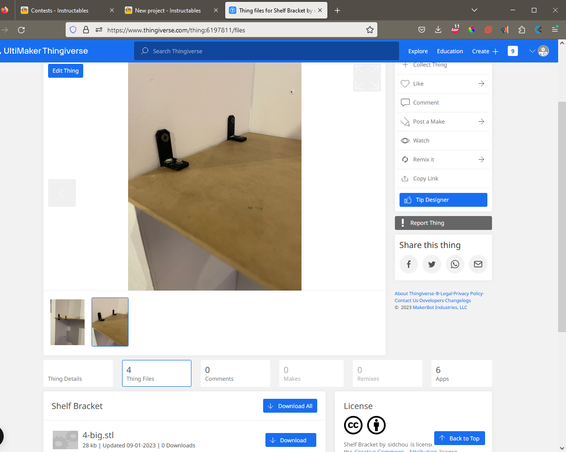The width and height of the screenshot is (566, 452).
Task: Select the second bracket close-up thumbnail
Action: click(110, 322)
